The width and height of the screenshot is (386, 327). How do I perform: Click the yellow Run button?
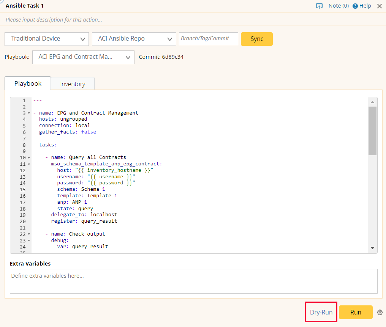[x=356, y=312]
